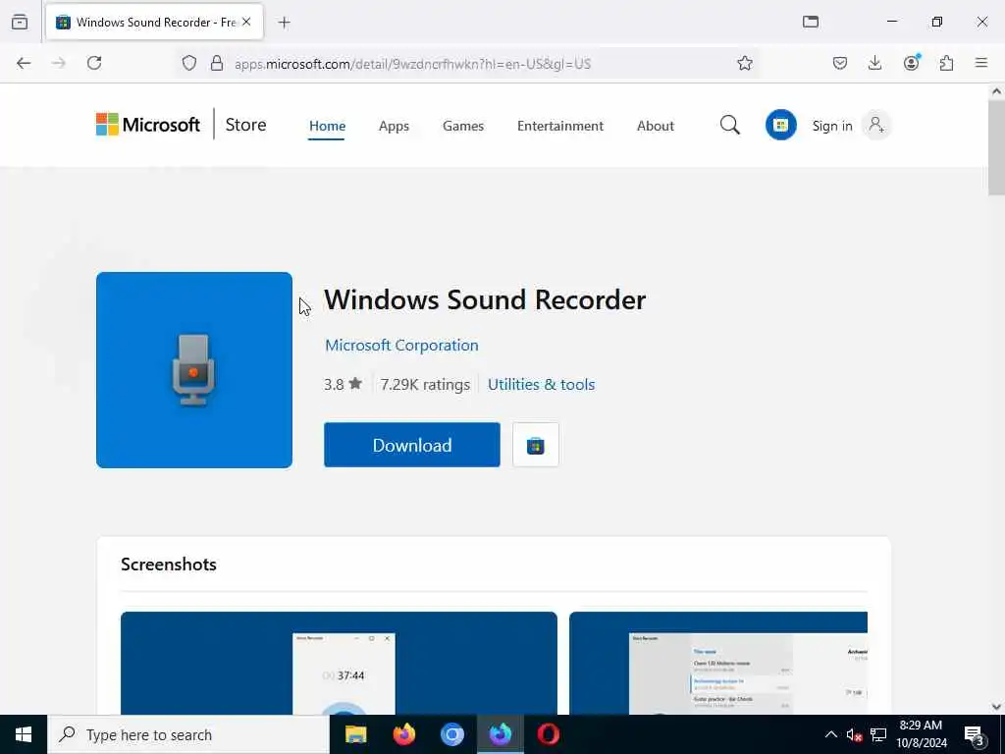View site security lock information
The height and width of the screenshot is (754, 1005).
pos(217,63)
